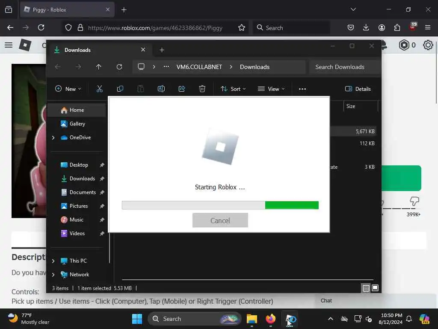
Task: Select Home in the navigation pane
Action: 77,110
